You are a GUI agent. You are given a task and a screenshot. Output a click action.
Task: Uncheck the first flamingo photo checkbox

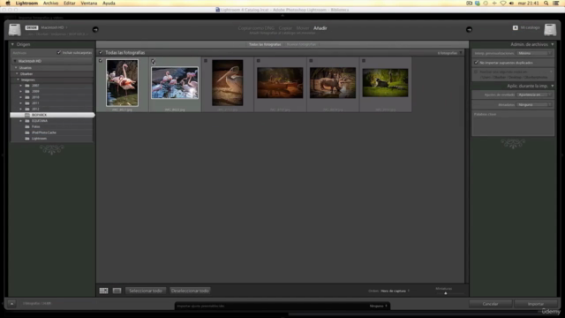pos(101,61)
